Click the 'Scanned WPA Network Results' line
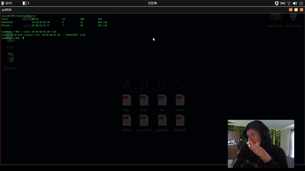 click(19, 16)
